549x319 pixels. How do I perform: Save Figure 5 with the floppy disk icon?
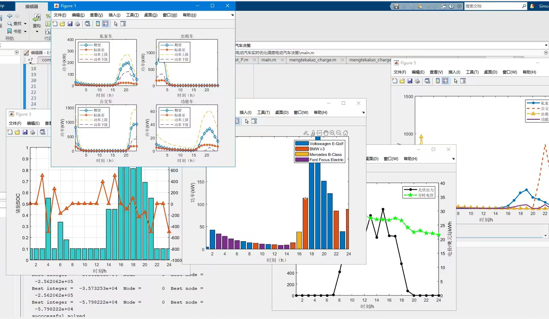tap(410, 81)
